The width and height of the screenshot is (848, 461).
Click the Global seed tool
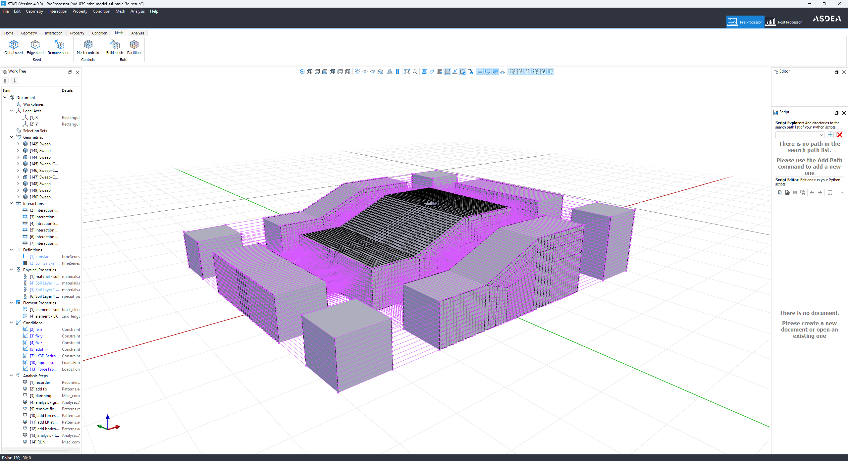pyautogui.click(x=14, y=47)
